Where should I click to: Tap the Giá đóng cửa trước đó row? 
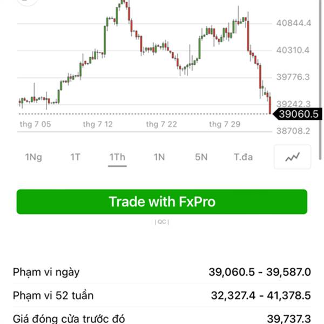[x=162, y=318]
